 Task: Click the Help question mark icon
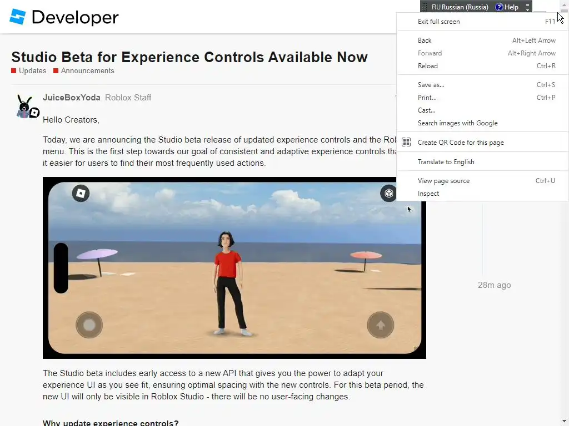click(500, 7)
